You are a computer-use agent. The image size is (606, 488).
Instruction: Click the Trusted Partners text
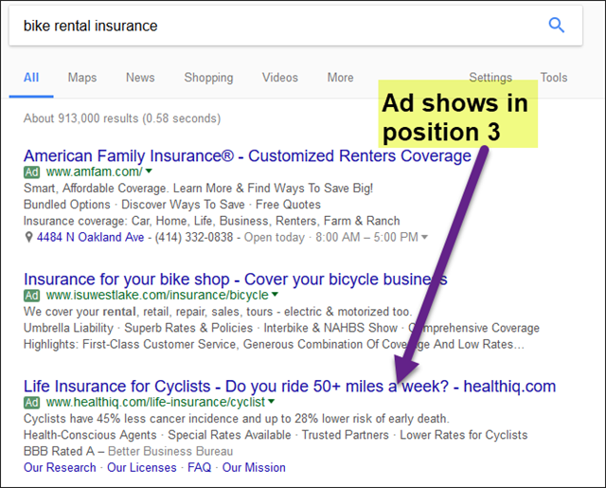click(345, 435)
